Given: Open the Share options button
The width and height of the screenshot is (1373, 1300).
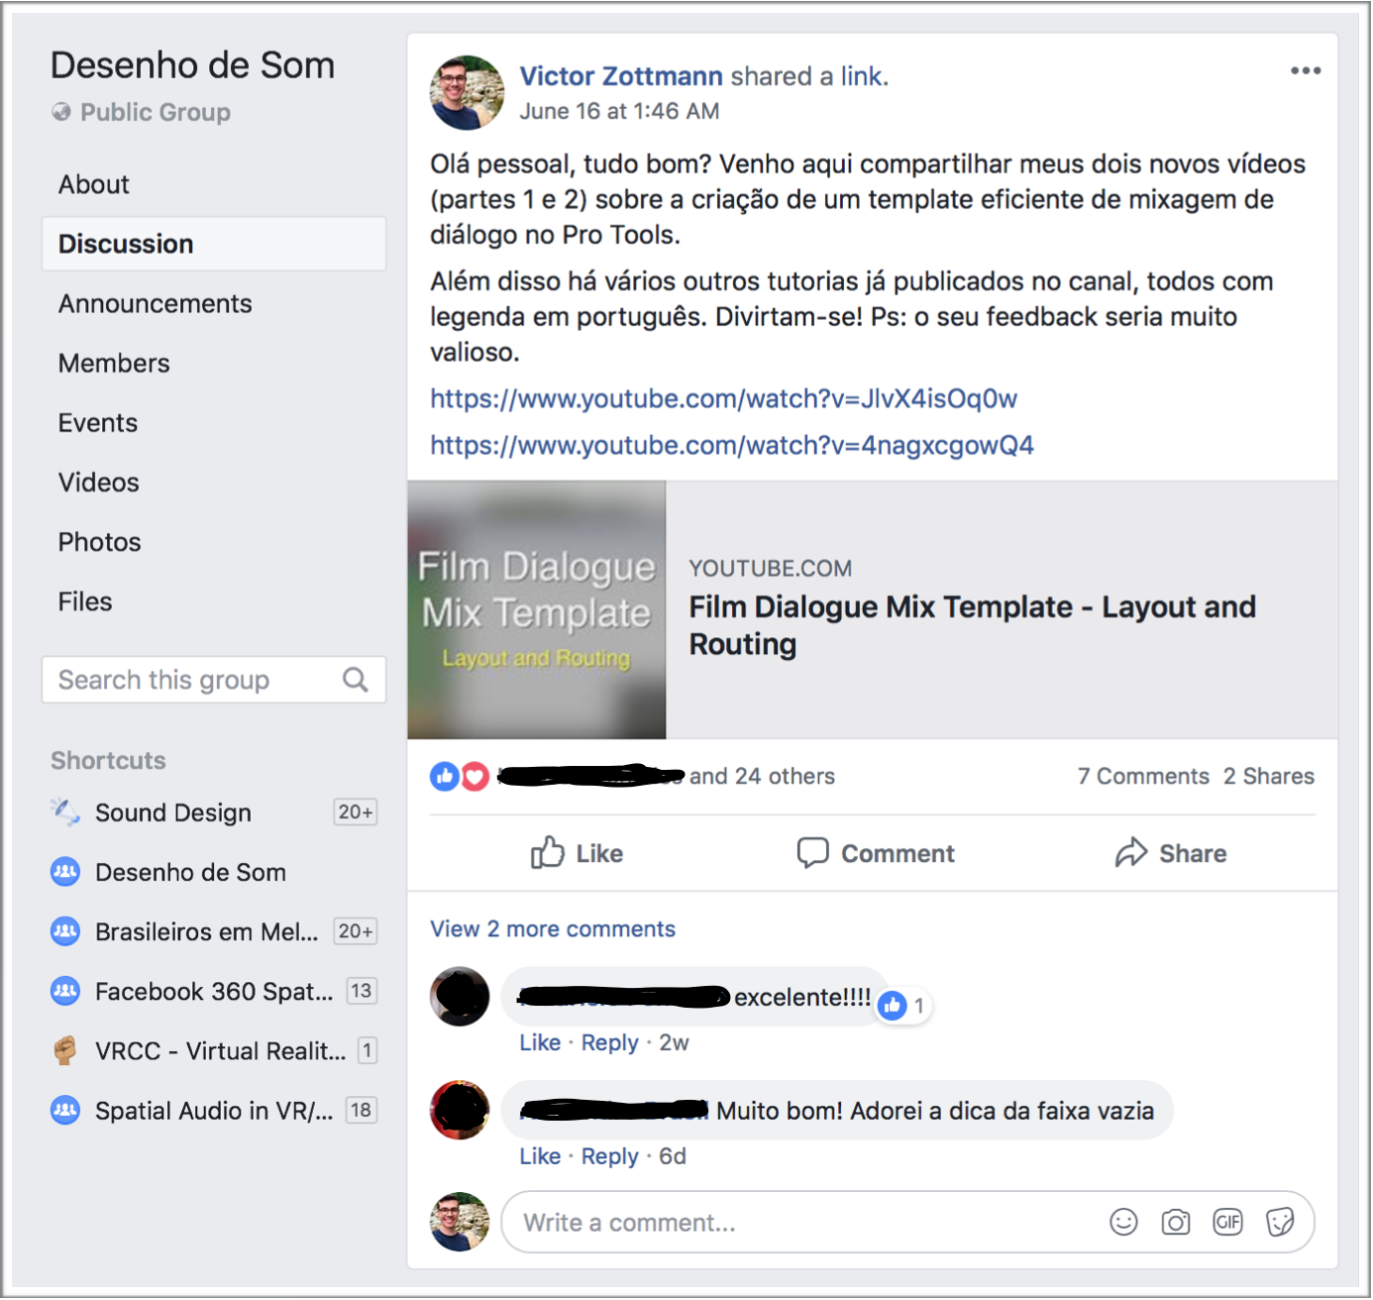Looking at the screenshot, I should tap(1171, 853).
